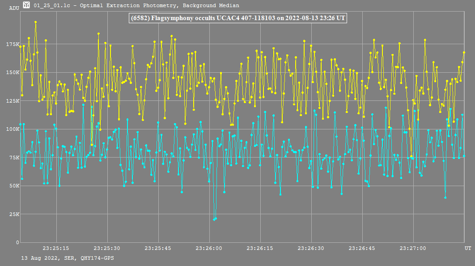This screenshot has height=266, width=475.
Task: Click the lowest cyan data point near 23:26:00
Action: tap(215, 219)
